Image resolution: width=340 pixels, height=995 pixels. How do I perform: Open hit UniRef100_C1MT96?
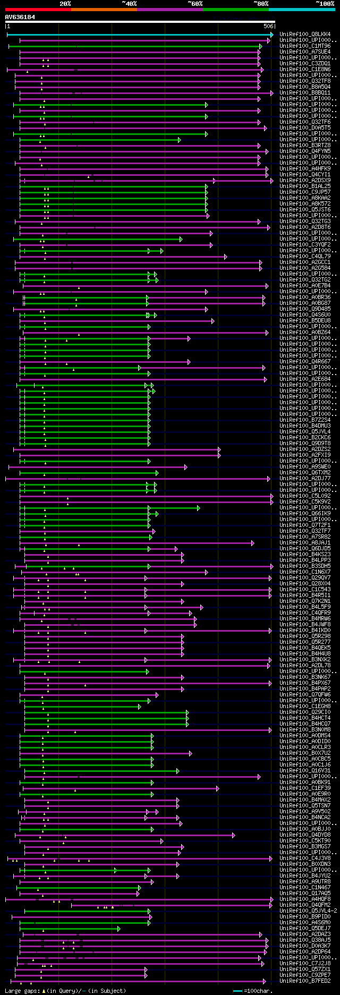pyautogui.click(x=305, y=46)
